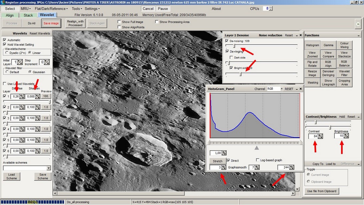Enable Log-based graph checkbox
The width and height of the screenshot is (364, 205).
click(x=257, y=160)
